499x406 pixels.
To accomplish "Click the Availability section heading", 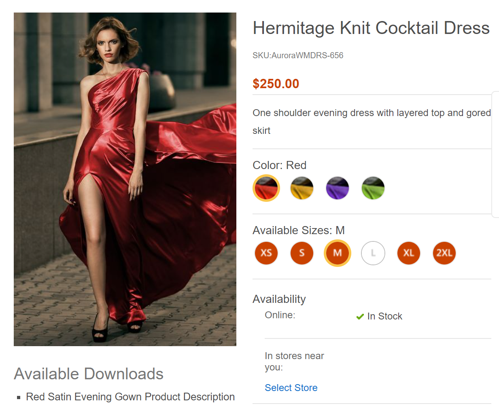I will pos(279,299).
